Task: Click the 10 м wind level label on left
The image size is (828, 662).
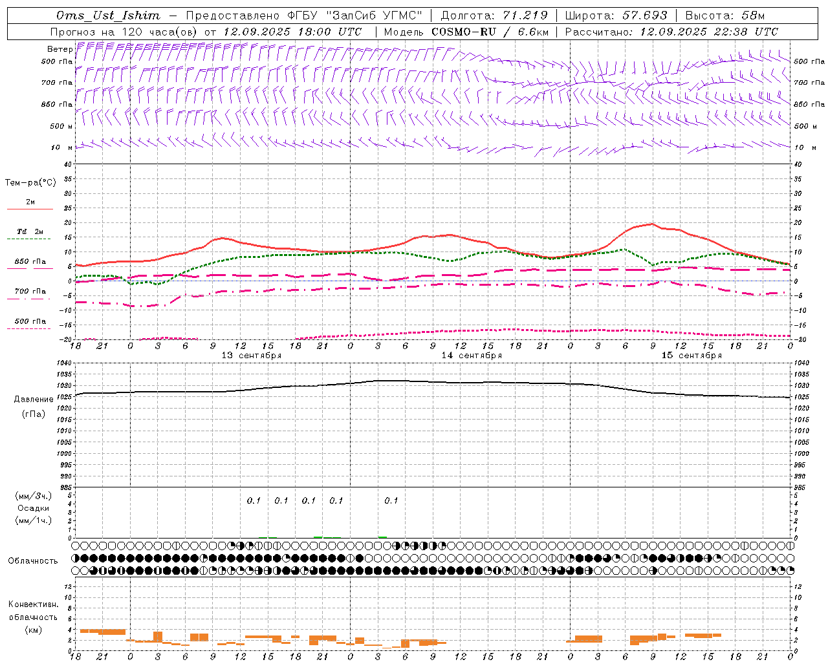Action: pos(61,147)
